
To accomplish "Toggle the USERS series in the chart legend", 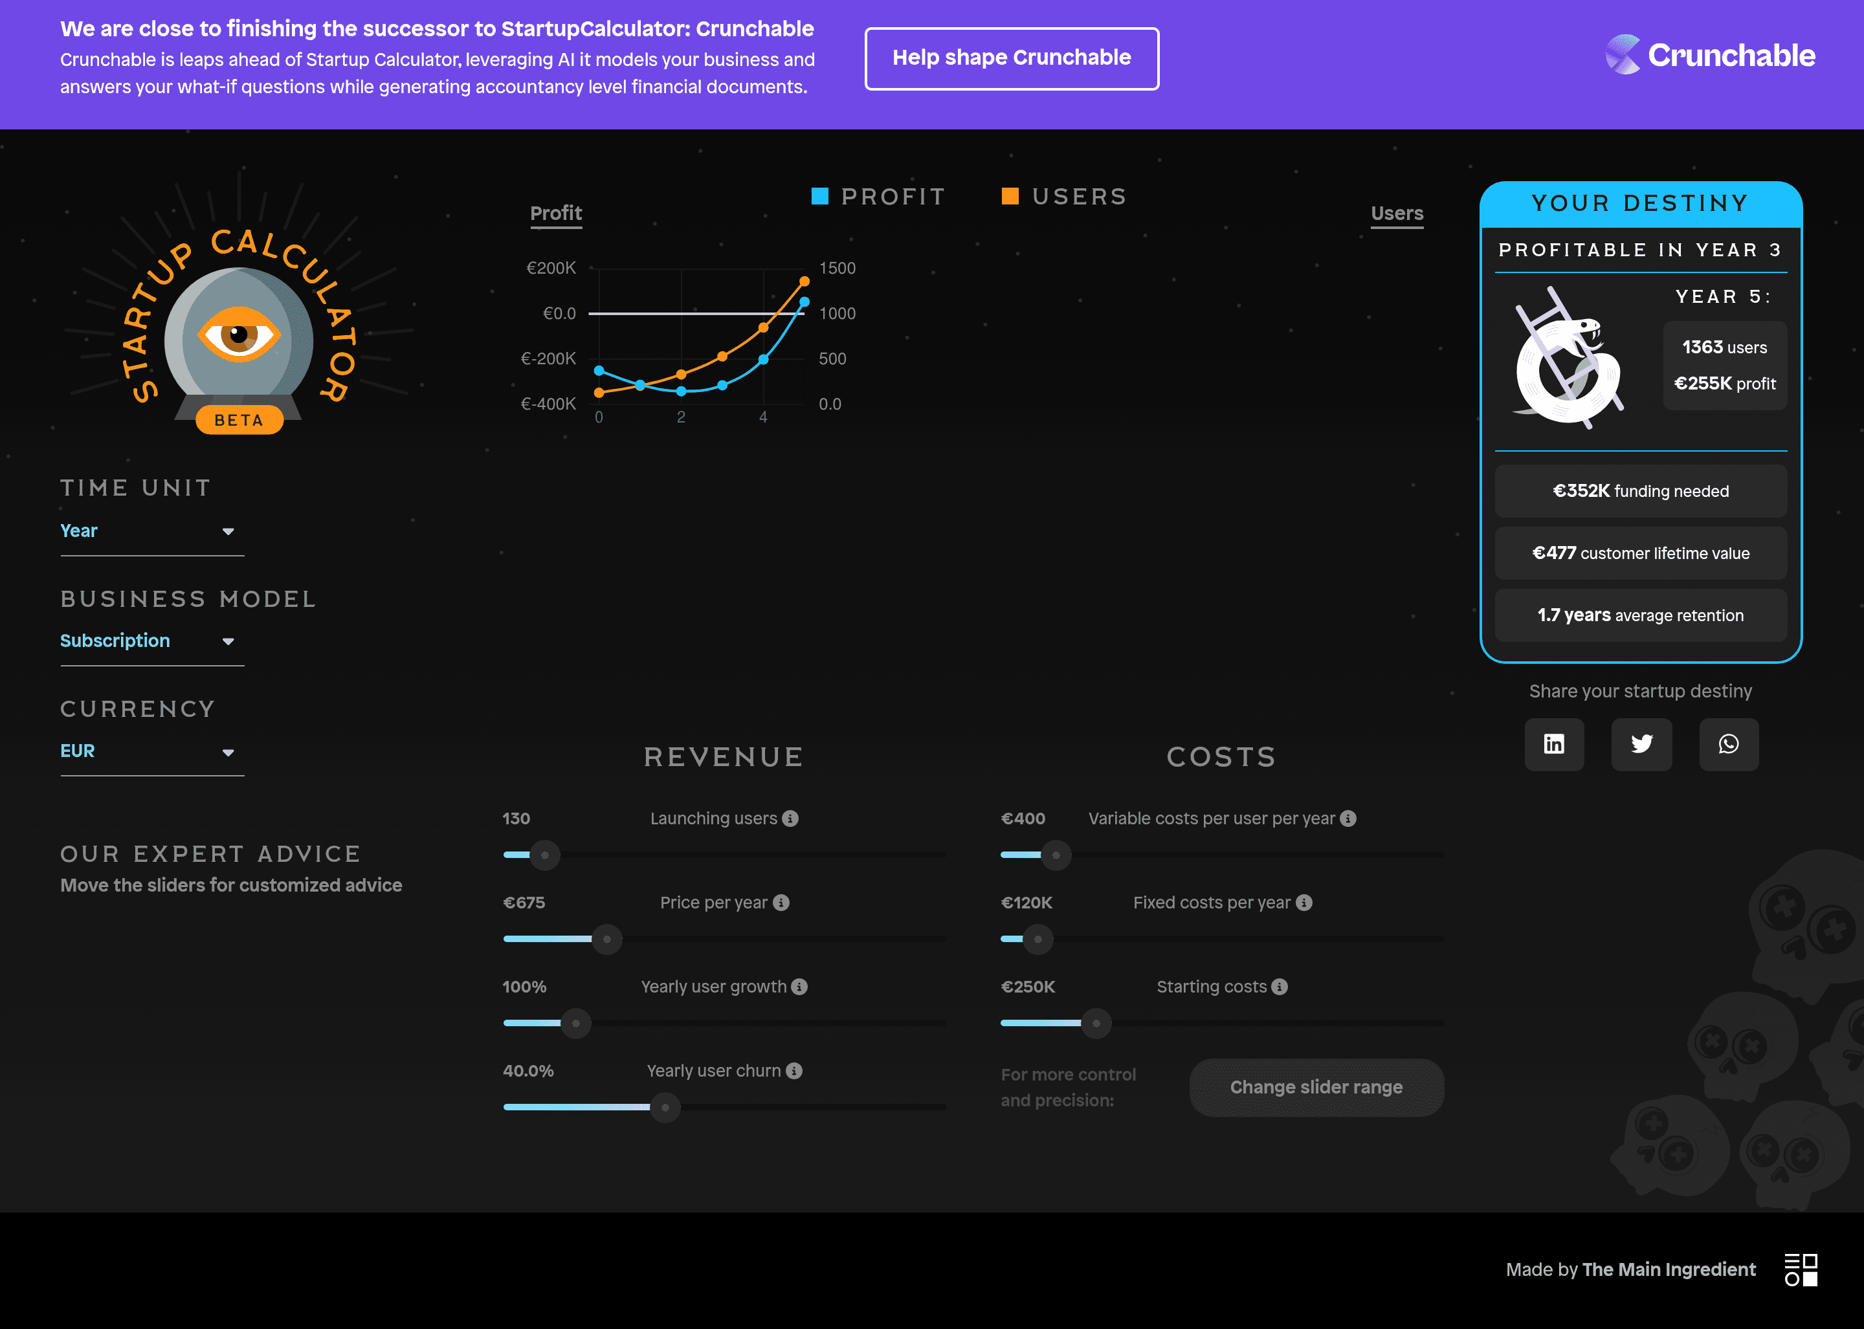I will click(1061, 195).
